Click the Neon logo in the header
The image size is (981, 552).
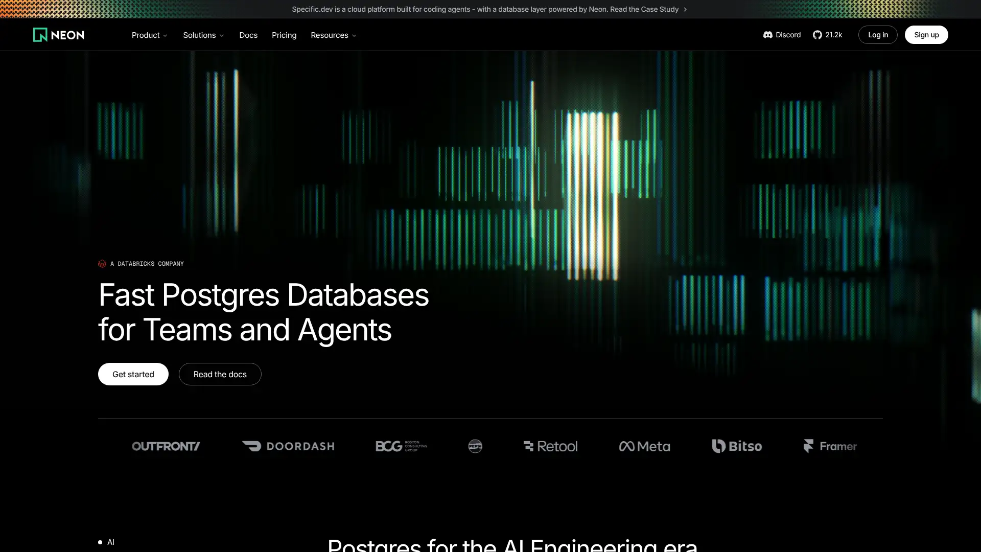pos(59,35)
